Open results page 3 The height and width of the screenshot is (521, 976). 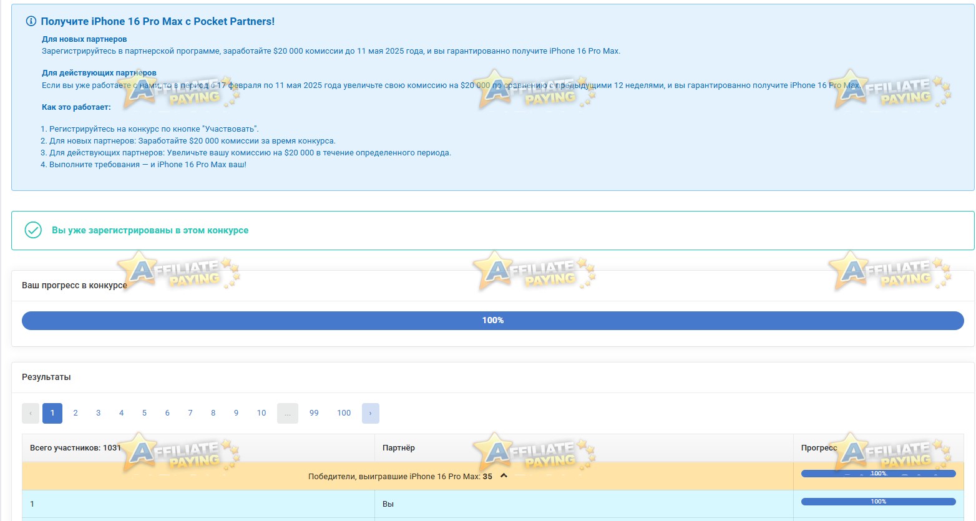click(98, 413)
